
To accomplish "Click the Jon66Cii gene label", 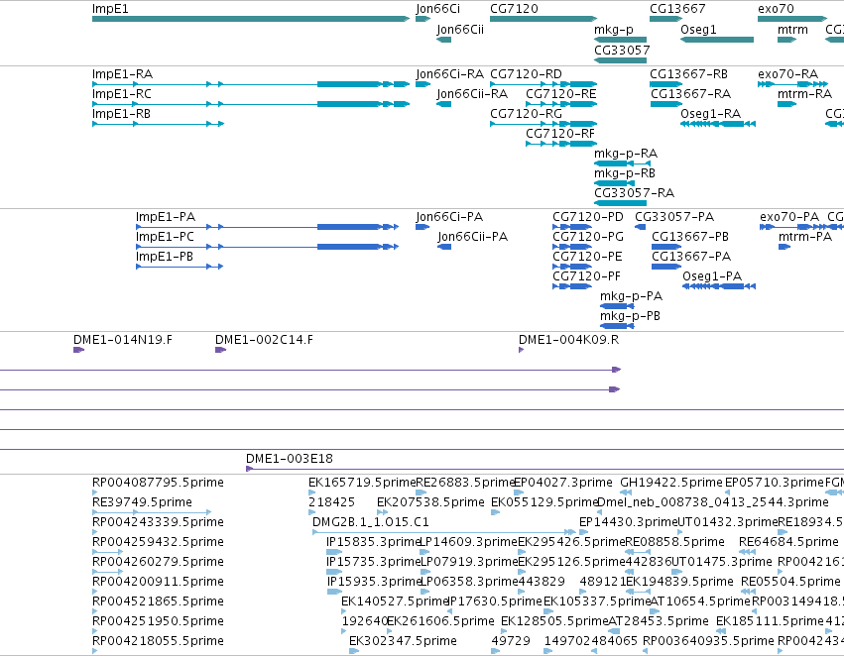I will click(x=460, y=29).
